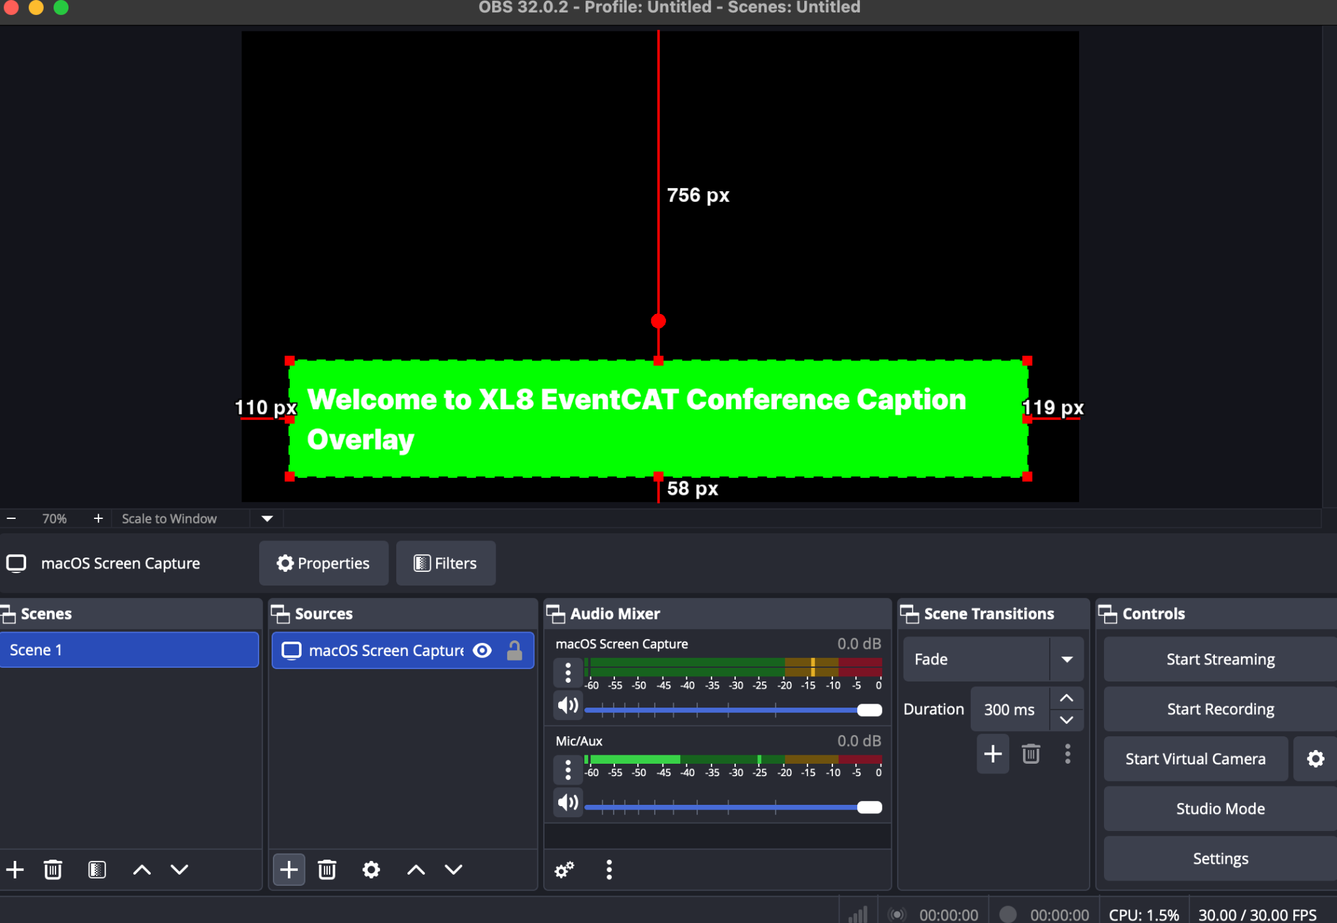Expand the Scale to Window dropdown
The image size is (1337, 923).
point(267,518)
